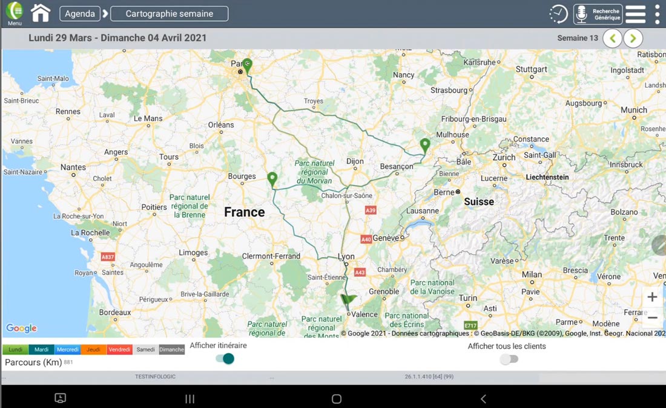
Task: Select the Dimanche day tab
Action: tap(171, 349)
